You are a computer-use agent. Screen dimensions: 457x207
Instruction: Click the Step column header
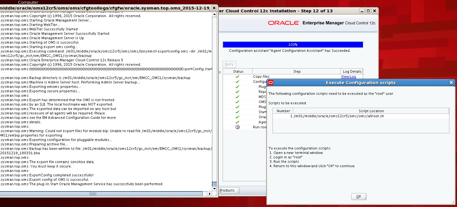[297, 71]
